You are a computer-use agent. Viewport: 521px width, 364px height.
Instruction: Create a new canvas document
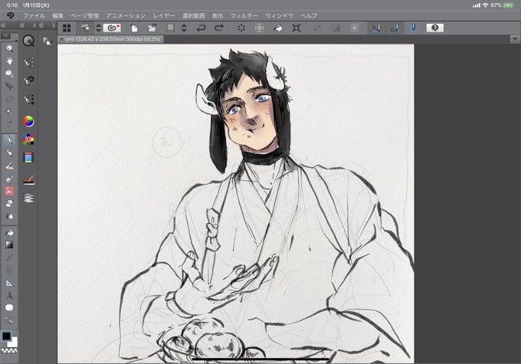(134, 28)
